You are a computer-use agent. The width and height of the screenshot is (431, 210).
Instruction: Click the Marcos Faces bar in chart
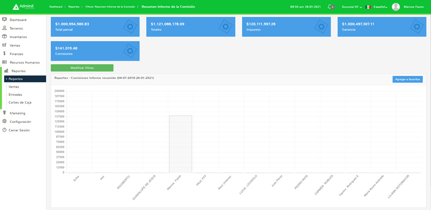tap(180, 144)
